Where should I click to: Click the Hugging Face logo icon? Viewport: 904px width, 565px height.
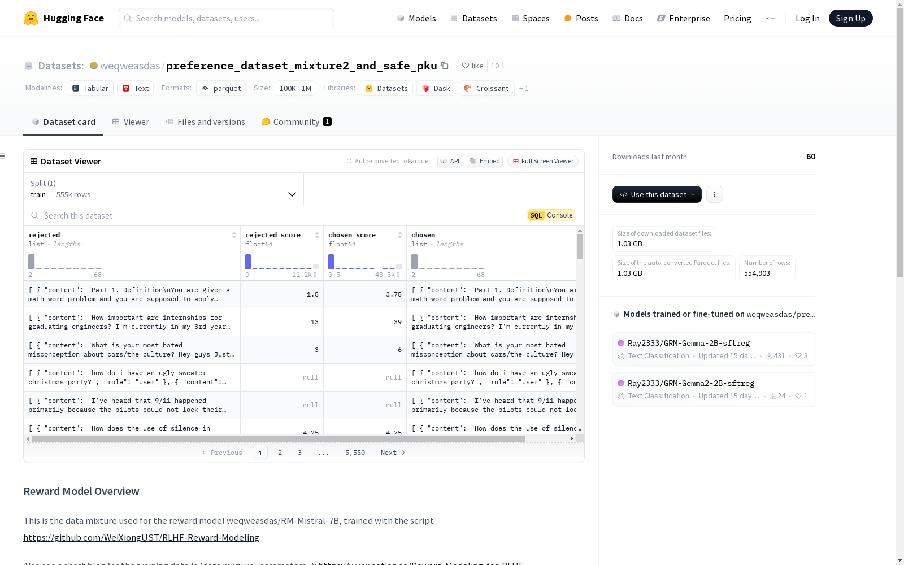click(x=31, y=18)
